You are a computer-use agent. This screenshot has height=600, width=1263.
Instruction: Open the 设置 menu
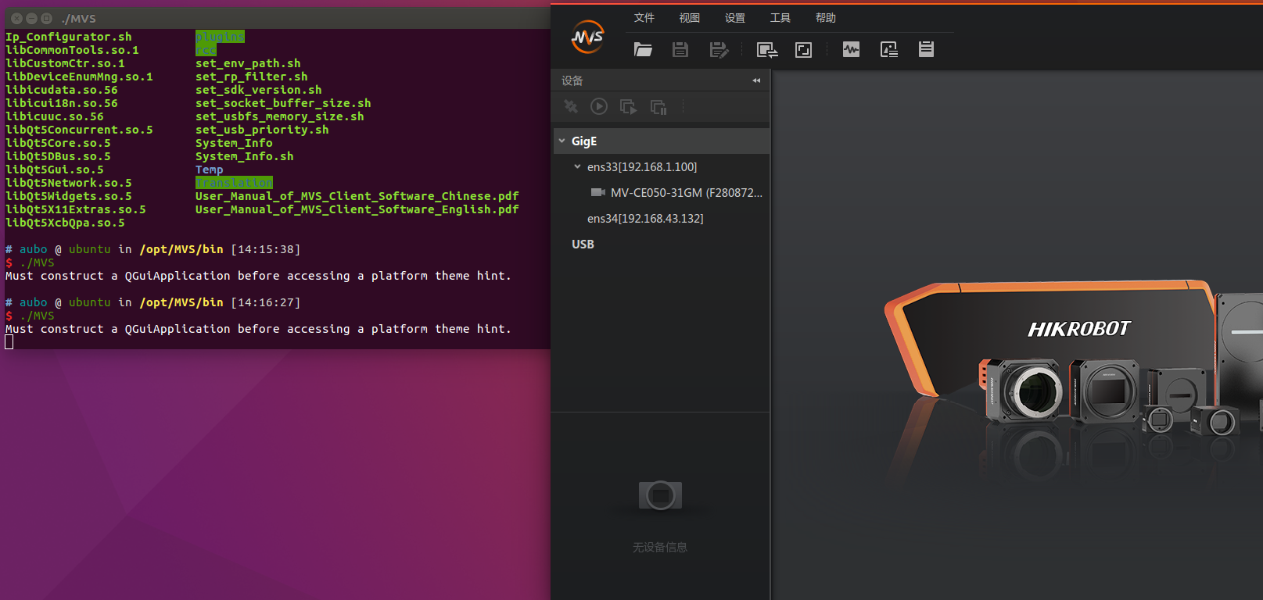pos(734,18)
